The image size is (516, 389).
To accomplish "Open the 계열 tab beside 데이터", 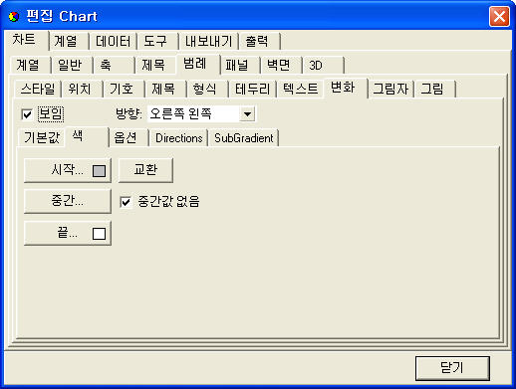I will [68, 41].
